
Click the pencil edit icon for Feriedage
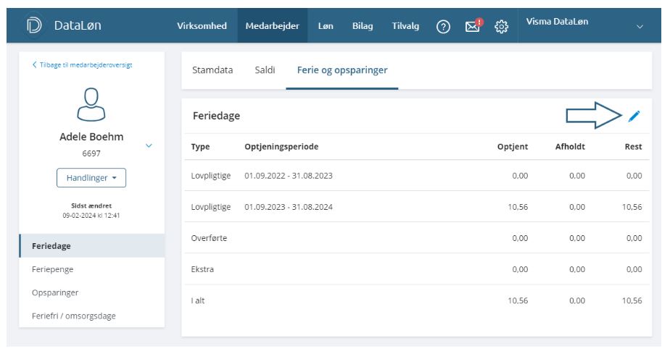click(x=634, y=116)
